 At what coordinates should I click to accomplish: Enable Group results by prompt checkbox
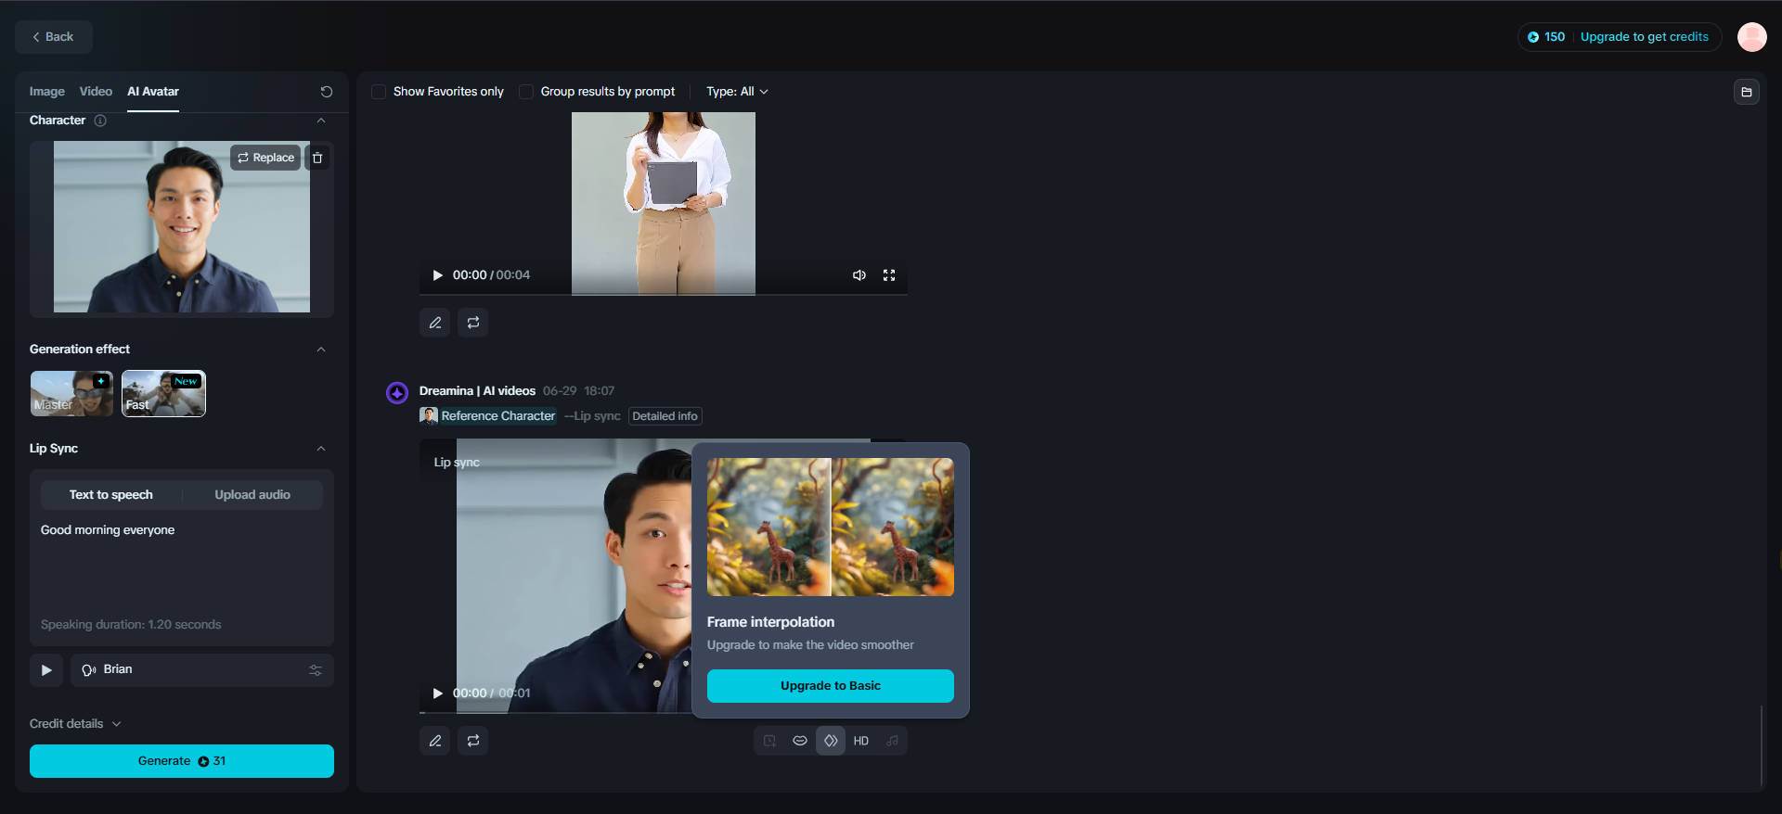pyautogui.click(x=526, y=92)
